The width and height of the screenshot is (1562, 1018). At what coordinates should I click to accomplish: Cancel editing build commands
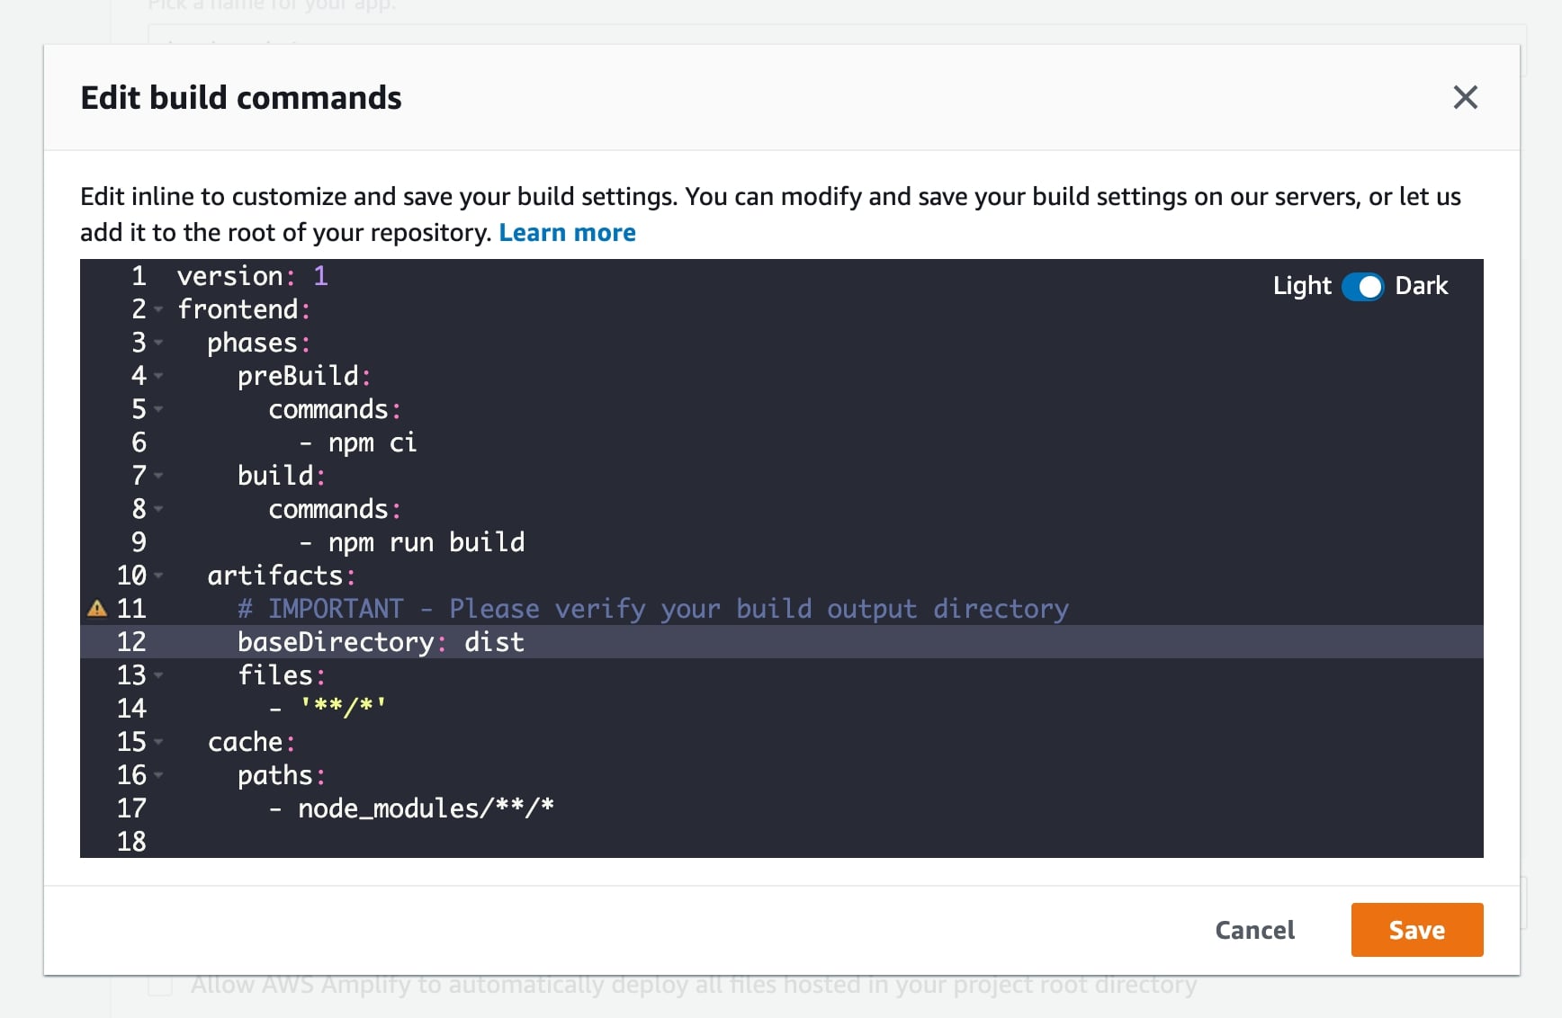point(1254,930)
